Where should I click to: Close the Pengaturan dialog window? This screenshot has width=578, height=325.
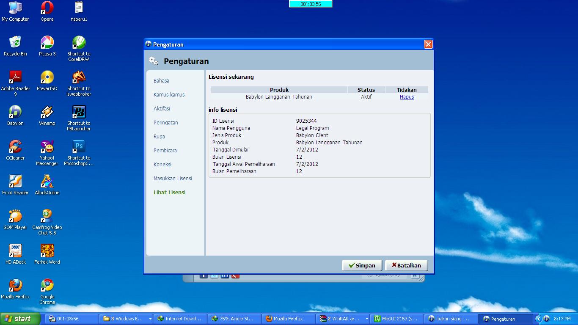(x=428, y=44)
